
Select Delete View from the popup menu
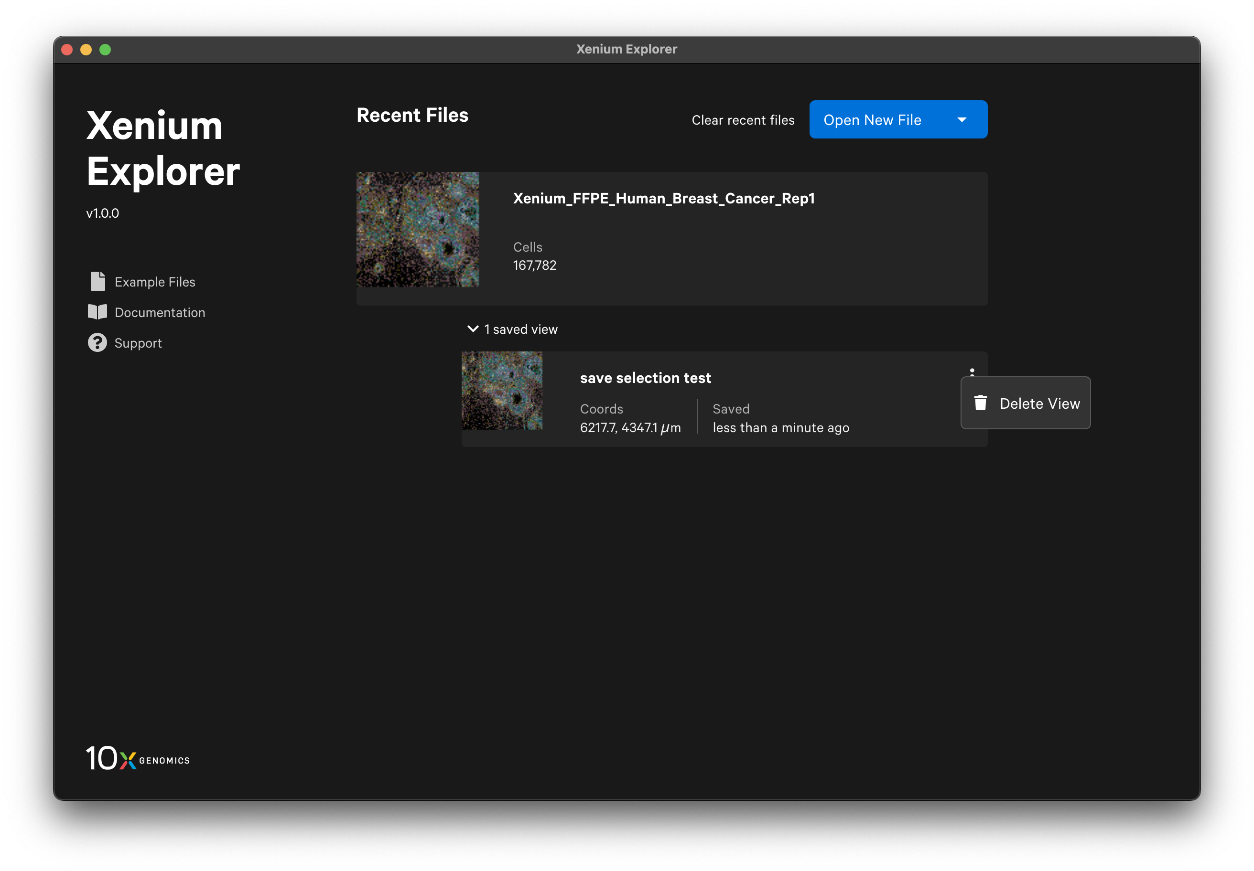[x=1026, y=404]
